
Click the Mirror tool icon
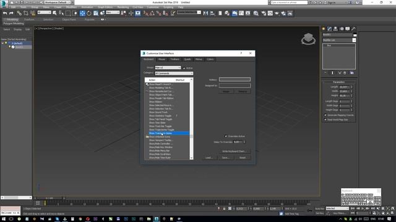pos(206,13)
